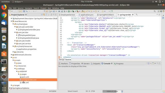
Task: Click the Display Selected Console icon
Action: (149, 63)
